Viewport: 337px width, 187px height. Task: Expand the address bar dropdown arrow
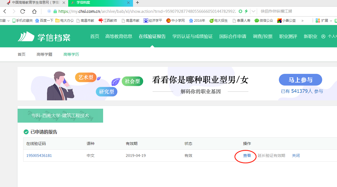tap(253, 11)
